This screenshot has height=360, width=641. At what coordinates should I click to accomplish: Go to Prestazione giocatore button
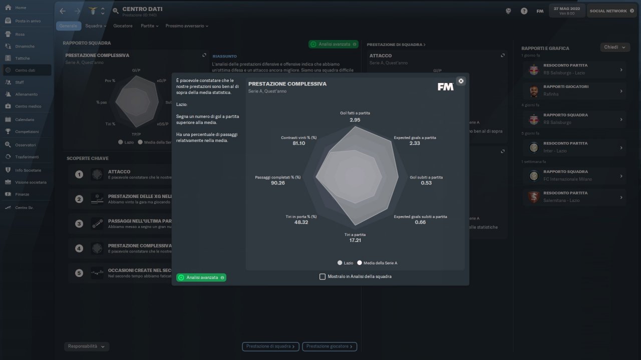click(x=330, y=346)
